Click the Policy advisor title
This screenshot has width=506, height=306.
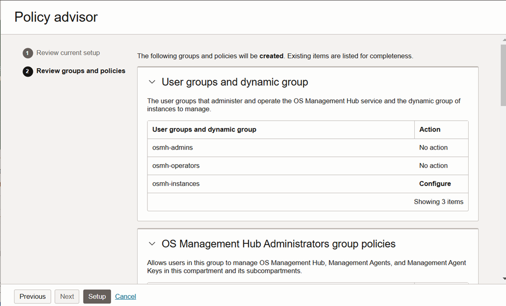point(56,17)
